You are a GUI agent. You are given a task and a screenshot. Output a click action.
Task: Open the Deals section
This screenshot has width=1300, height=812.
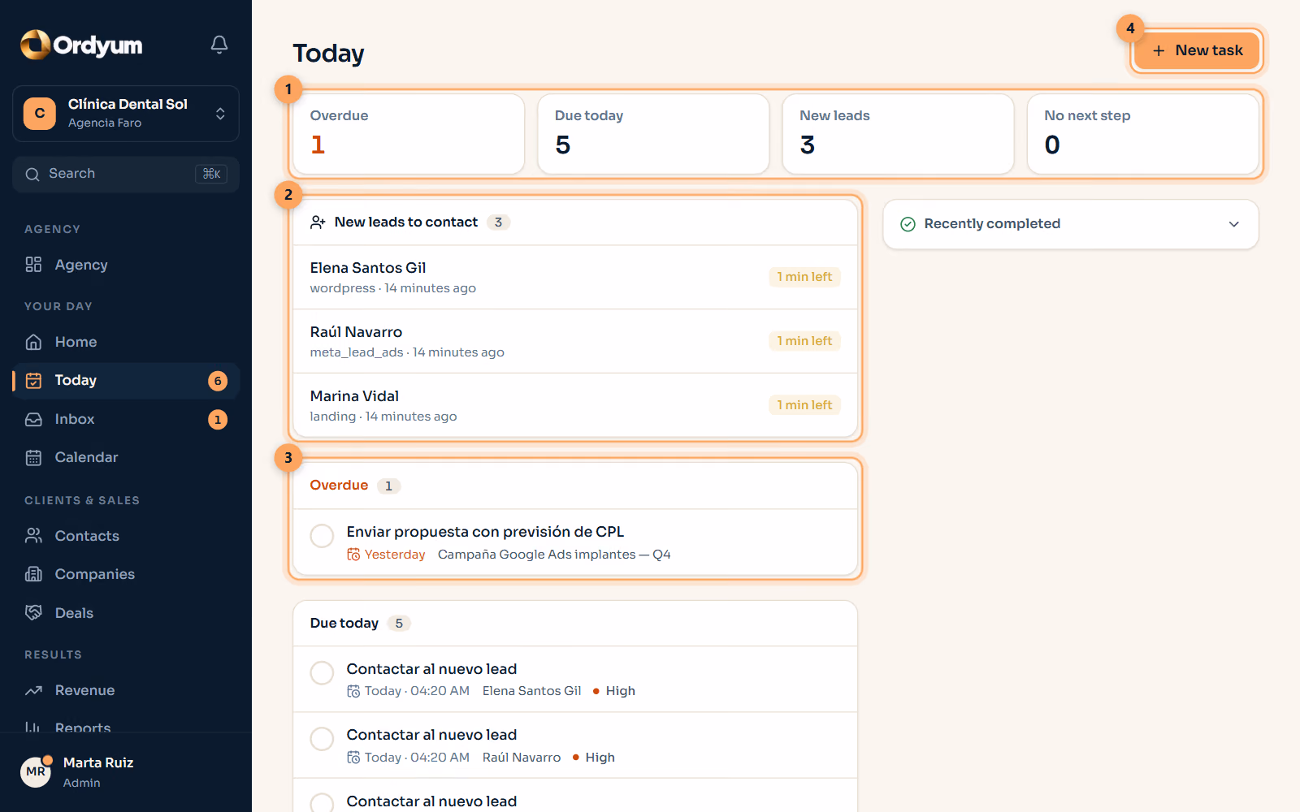point(126,613)
